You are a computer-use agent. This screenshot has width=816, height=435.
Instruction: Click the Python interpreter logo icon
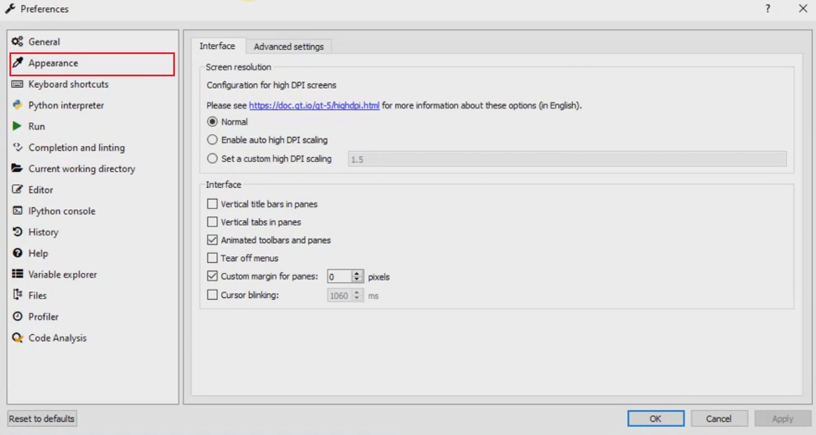pos(17,105)
